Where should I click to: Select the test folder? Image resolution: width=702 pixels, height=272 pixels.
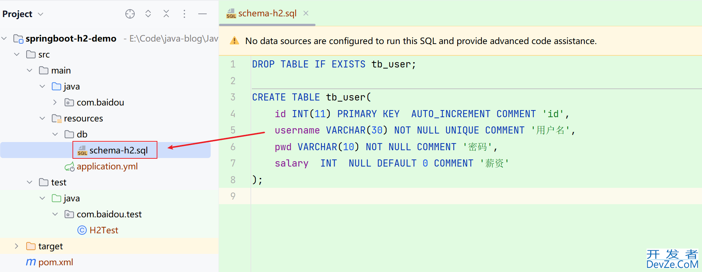pos(59,182)
